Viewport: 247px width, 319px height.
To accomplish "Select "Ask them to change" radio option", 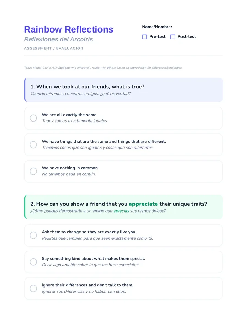I will pyautogui.click(x=33, y=235).
